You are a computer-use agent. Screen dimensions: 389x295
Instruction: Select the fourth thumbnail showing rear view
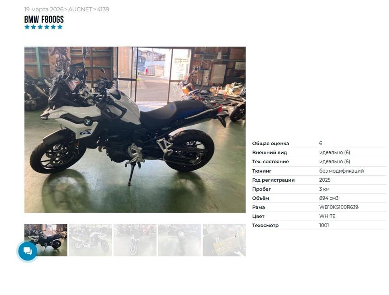[180, 240]
